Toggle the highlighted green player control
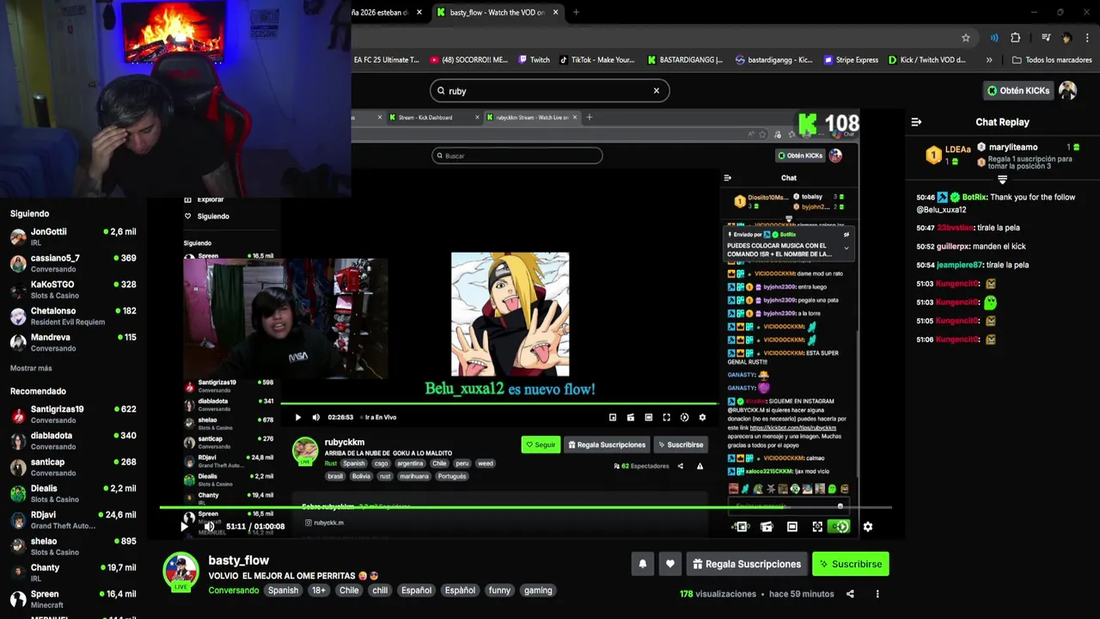This screenshot has height=619, width=1100. (841, 527)
